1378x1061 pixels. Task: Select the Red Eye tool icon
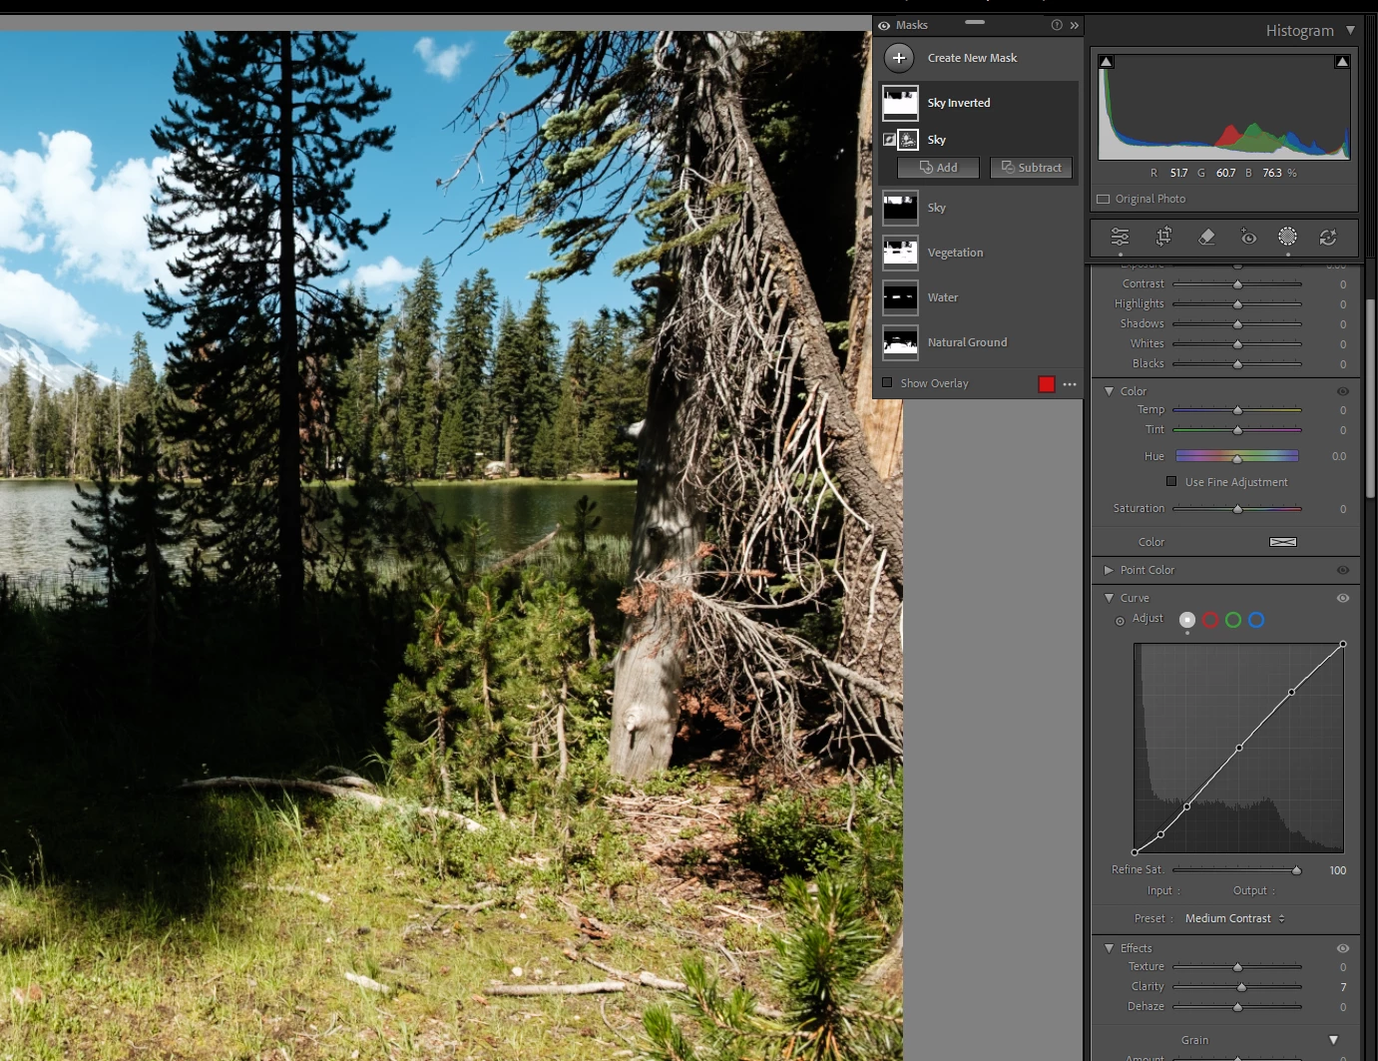pos(1247,237)
